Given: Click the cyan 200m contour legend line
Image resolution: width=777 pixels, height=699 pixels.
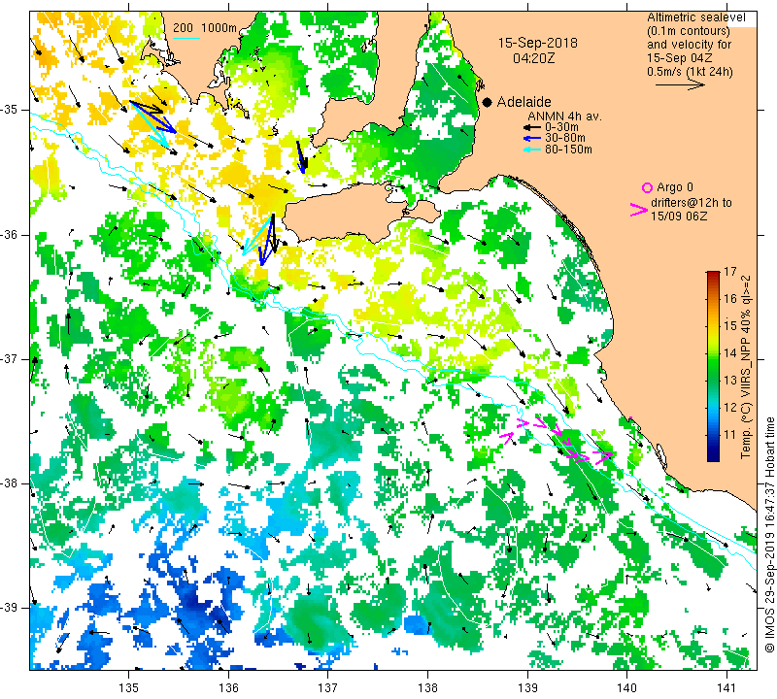Looking at the screenshot, I should pyautogui.click(x=186, y=38).
